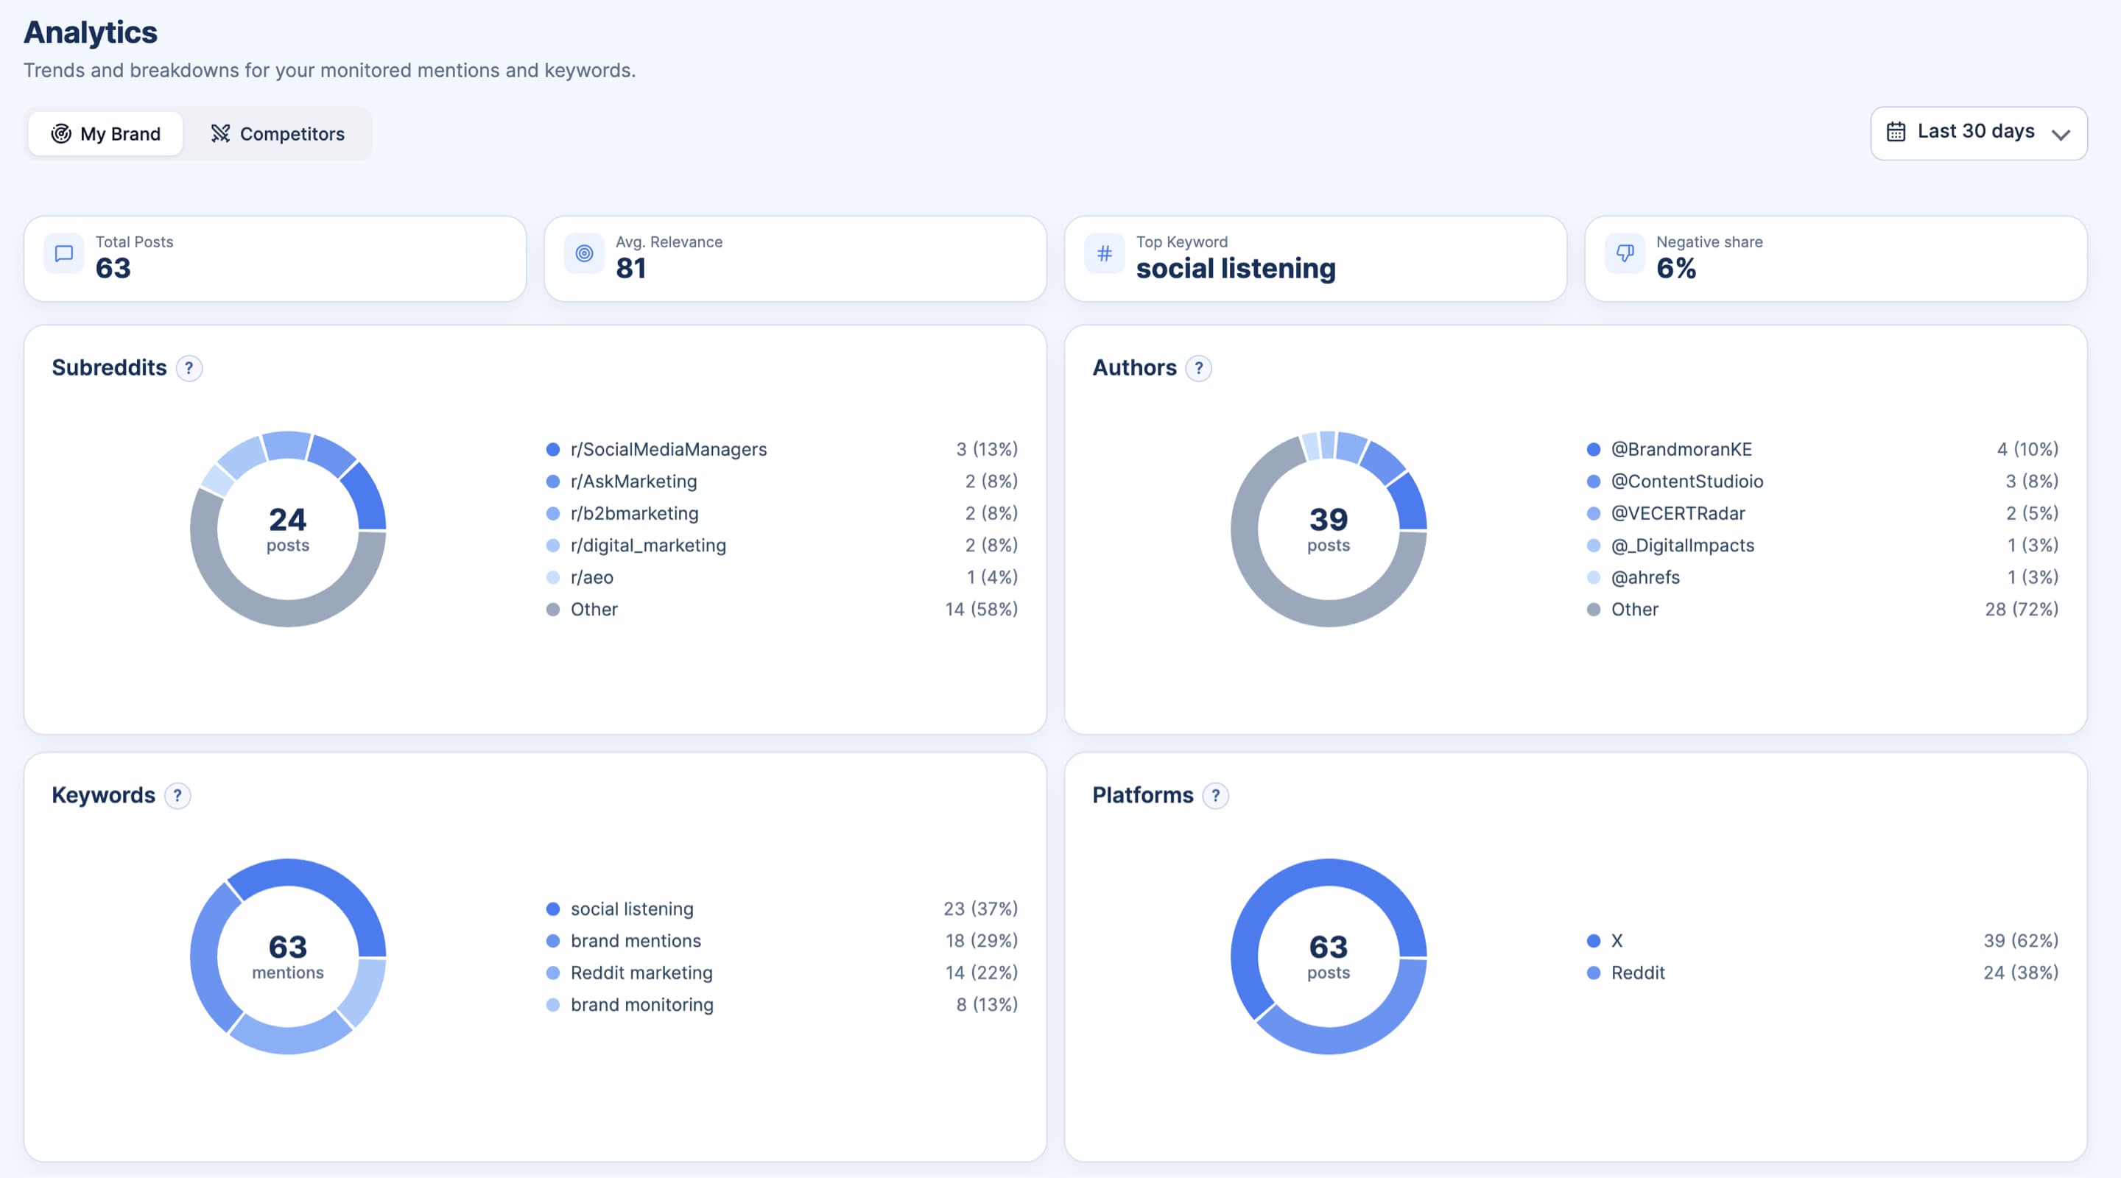Screen dimensions: 2121x1178
Task: Click the chevron arrow in the date range selector
Action: coord(2061,134)
